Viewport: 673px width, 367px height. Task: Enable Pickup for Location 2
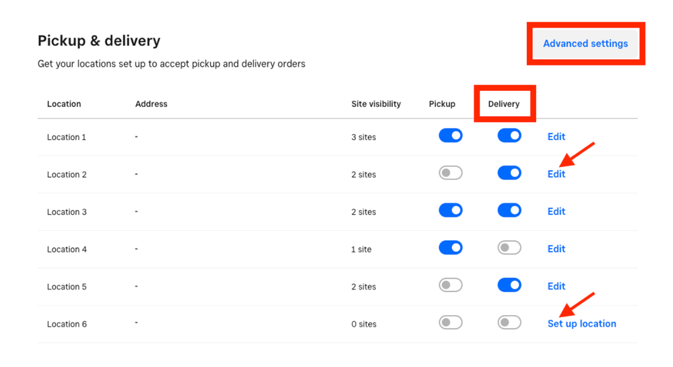[450, 174]
